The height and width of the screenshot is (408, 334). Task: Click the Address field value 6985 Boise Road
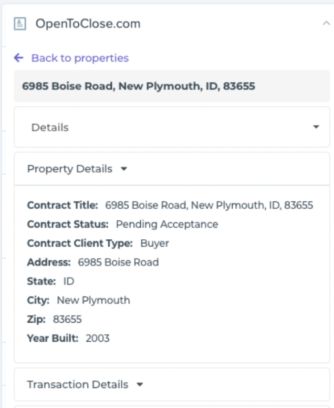tap(118, 262)
